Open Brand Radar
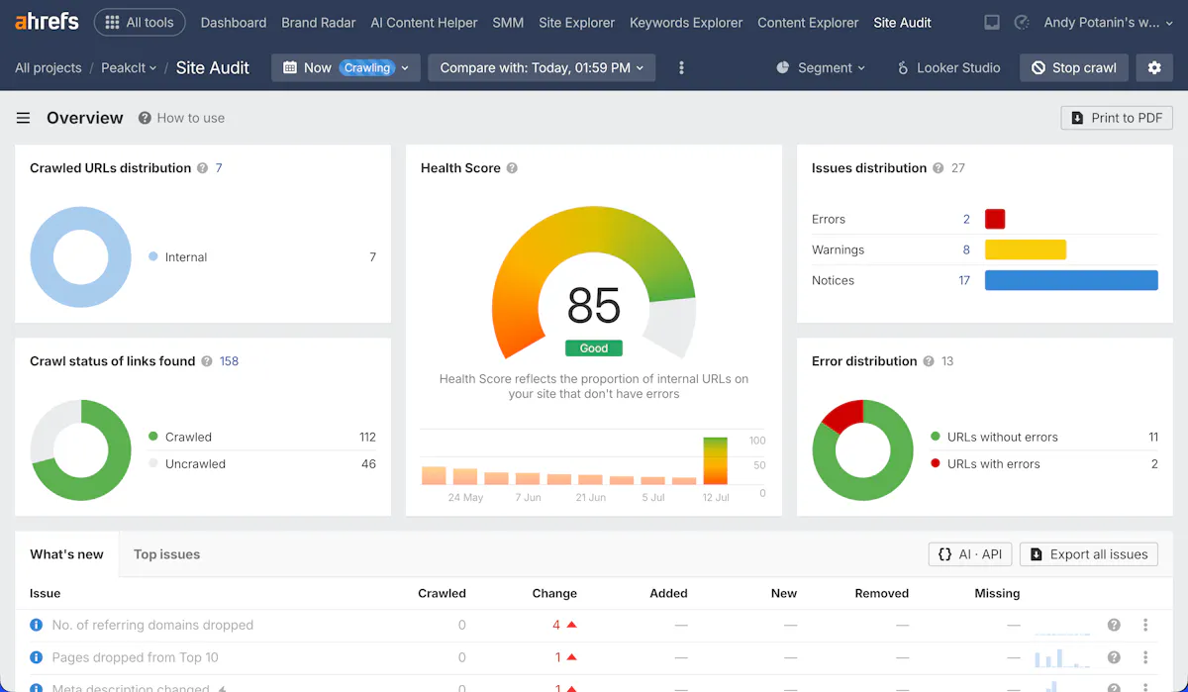Image resolution: width=1188 pixels, height=692 pixels. tap(319, 22)
